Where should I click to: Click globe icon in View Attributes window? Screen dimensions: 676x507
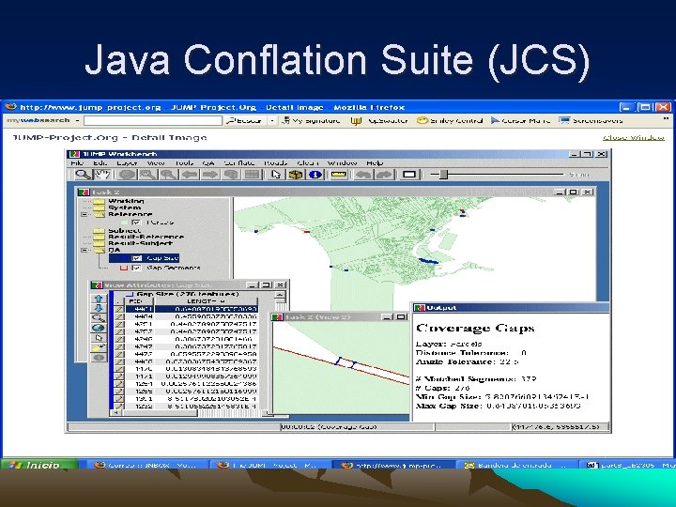click(x=99, y=328)
